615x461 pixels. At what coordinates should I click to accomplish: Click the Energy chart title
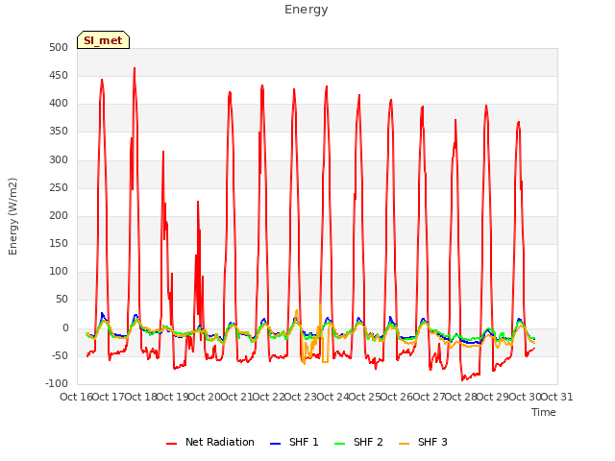(x=307, y=10)
